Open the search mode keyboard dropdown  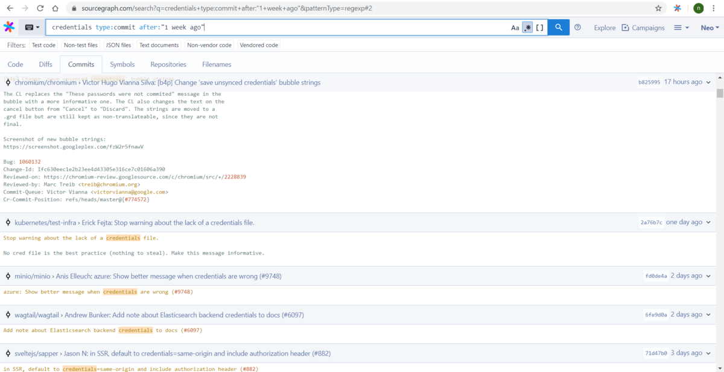click(32, 27)
